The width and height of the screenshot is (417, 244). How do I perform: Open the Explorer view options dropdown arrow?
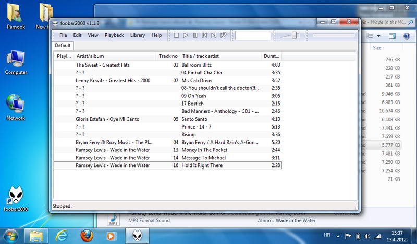pyautogui.click(x=379, y=36)
